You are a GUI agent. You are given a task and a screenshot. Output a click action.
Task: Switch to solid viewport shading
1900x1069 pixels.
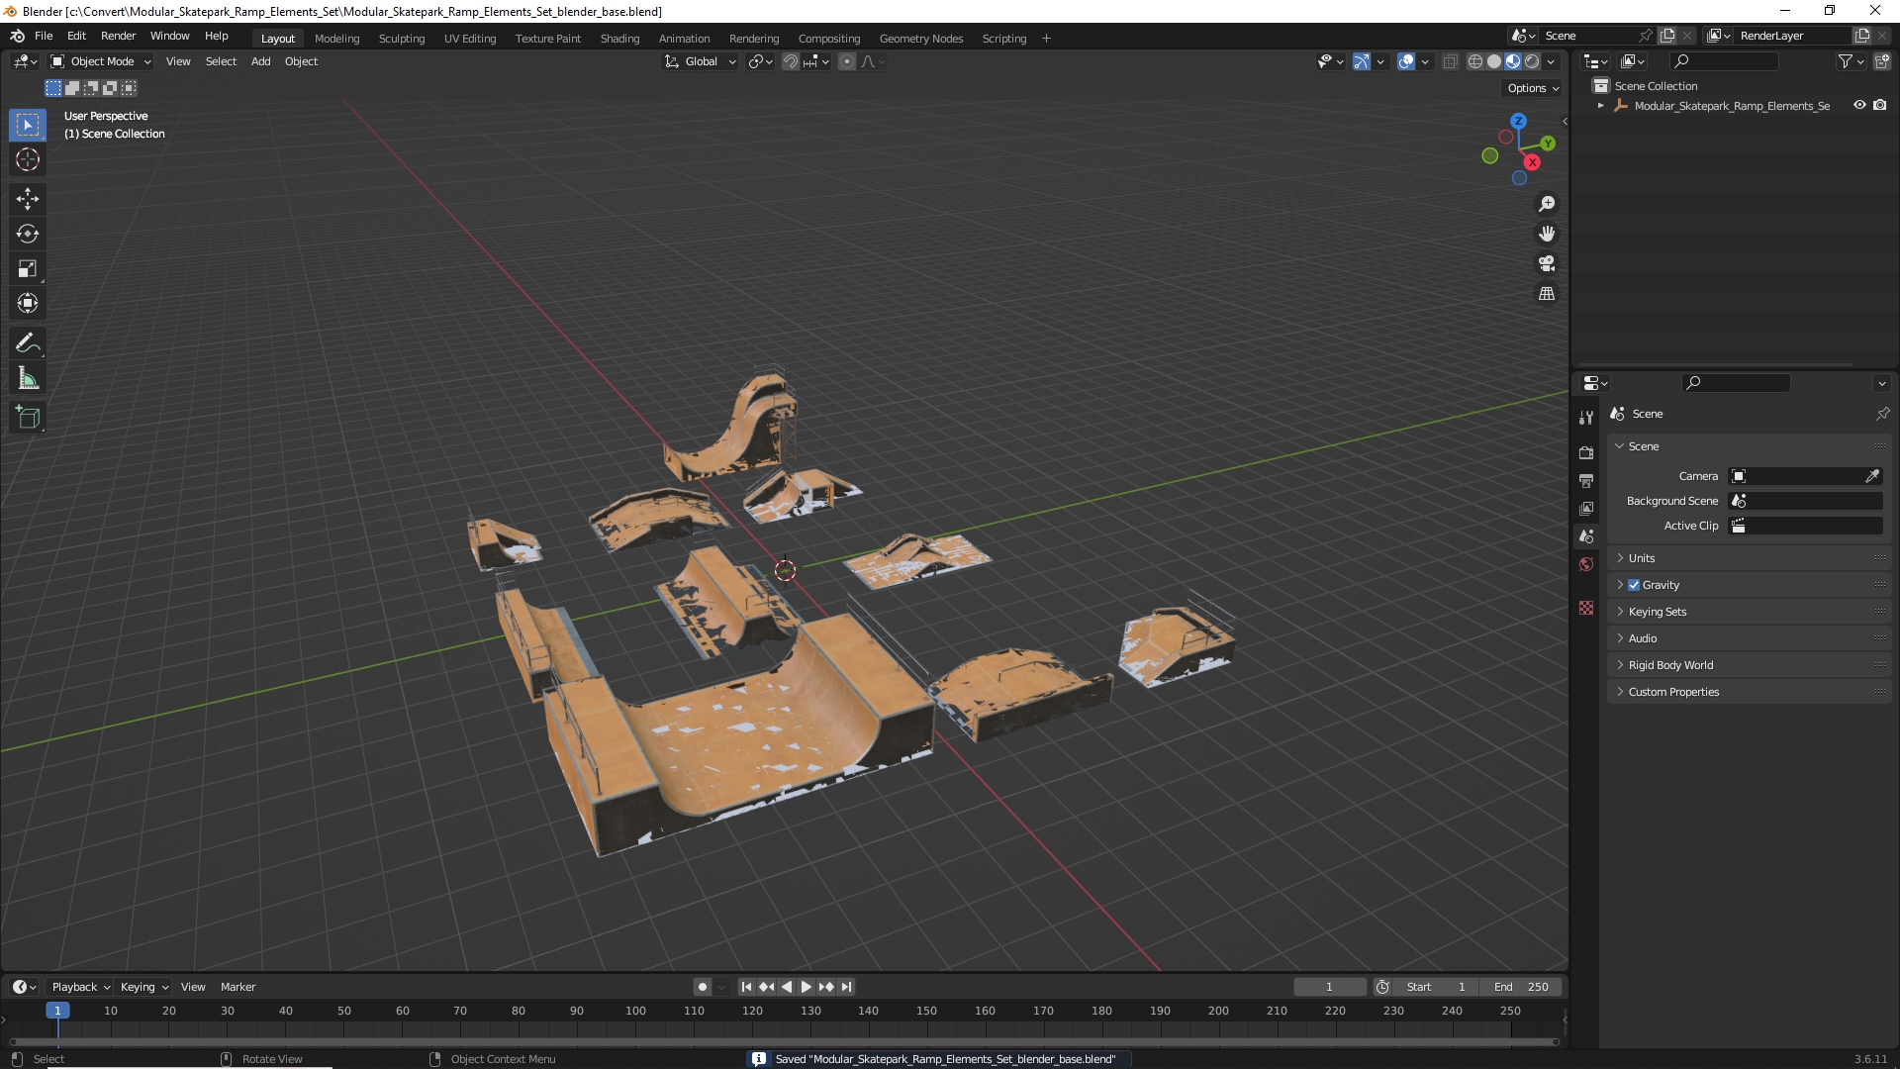coord(1494,61)
